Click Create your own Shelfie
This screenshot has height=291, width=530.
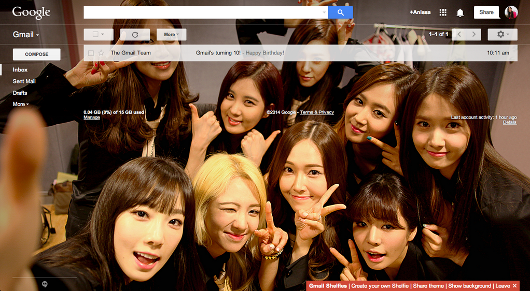click(x=380, y=286)
